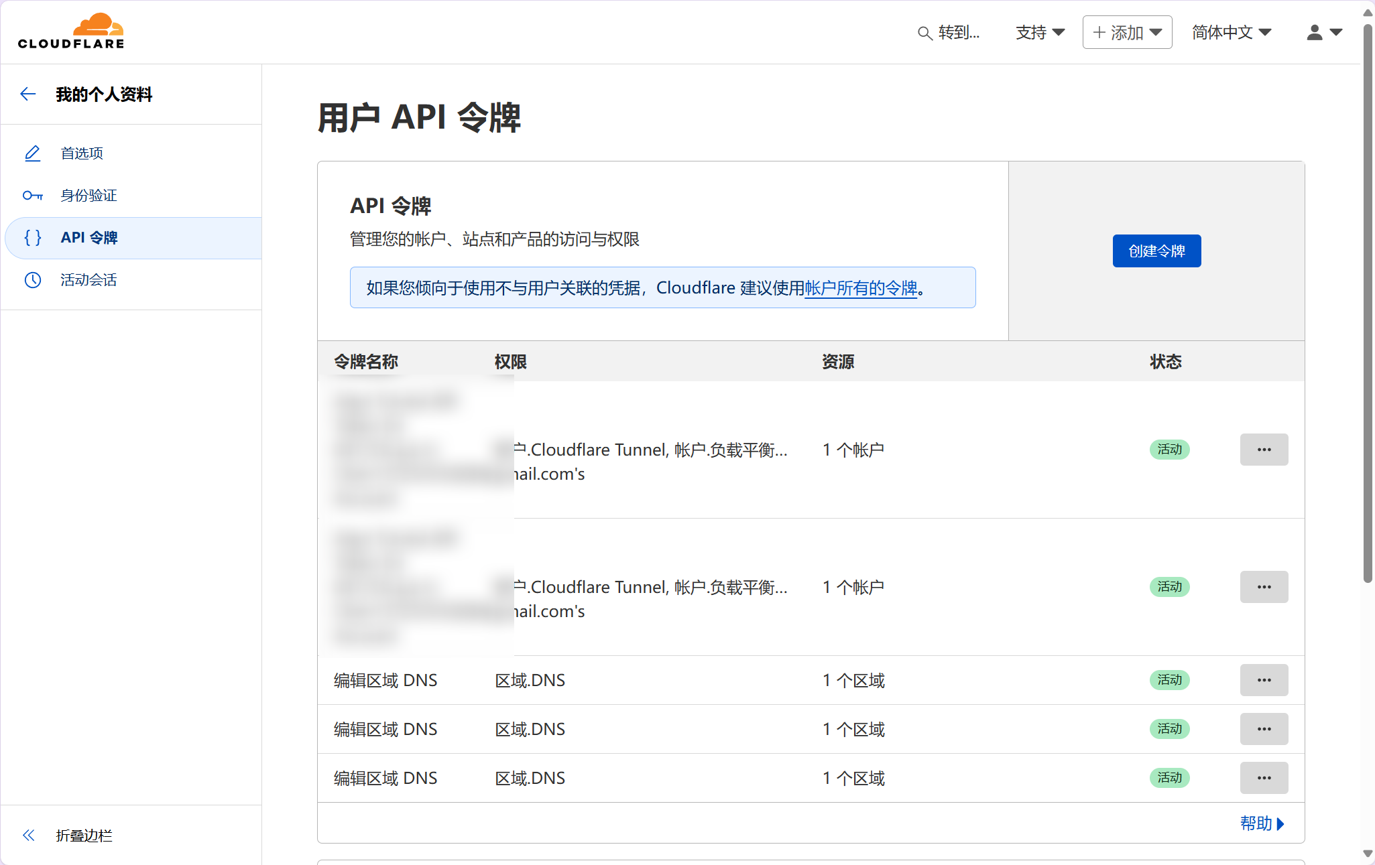This screenshot has height=865, width=1375.
Task: Open more options for third 编辑区域 DNS token
Action: pos(1264,778)
